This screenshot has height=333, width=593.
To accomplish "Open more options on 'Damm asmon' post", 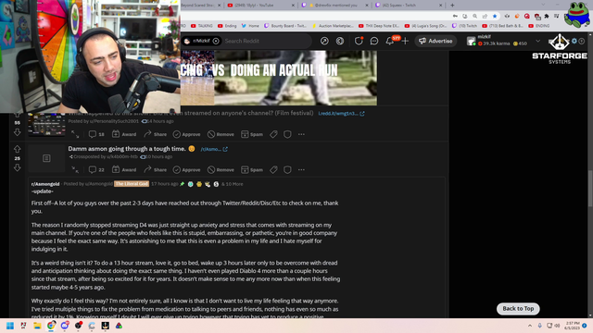I will pyautogui.click(x=301, y=170).
